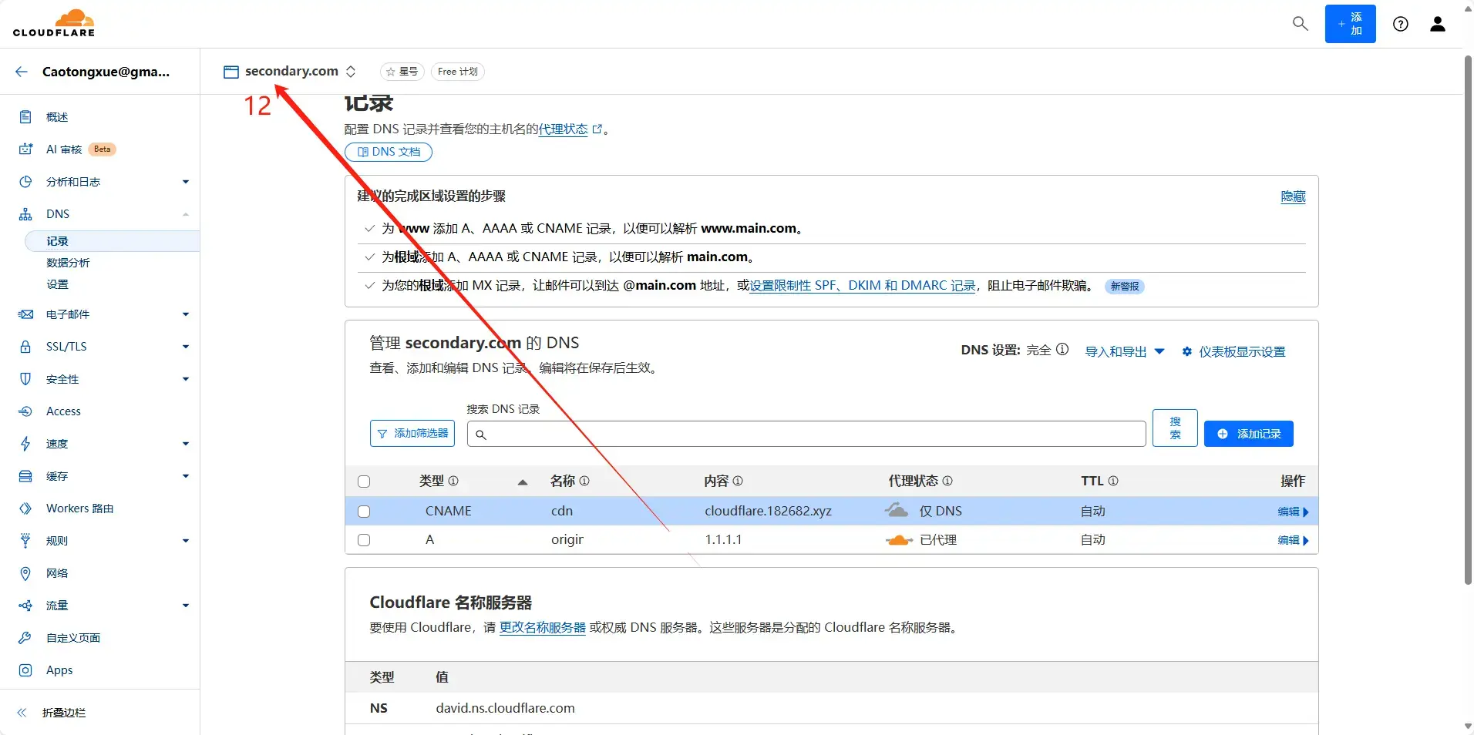This screenshot has height=735, width=1474.
Task: Click the 概述 overview sidebar icon
Action: tap(25, 117)
